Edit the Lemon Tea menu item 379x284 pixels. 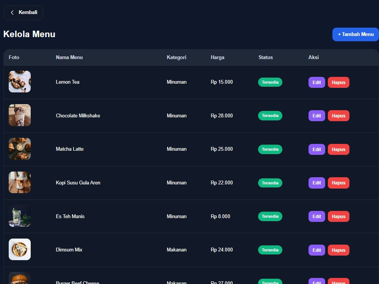point(316,82)
